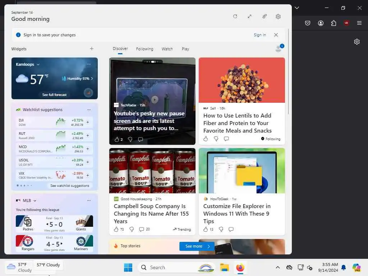The height and width of the screenshot is (276, 368).
Task: Click Sign in link in banner
Action: click(259, 35)
